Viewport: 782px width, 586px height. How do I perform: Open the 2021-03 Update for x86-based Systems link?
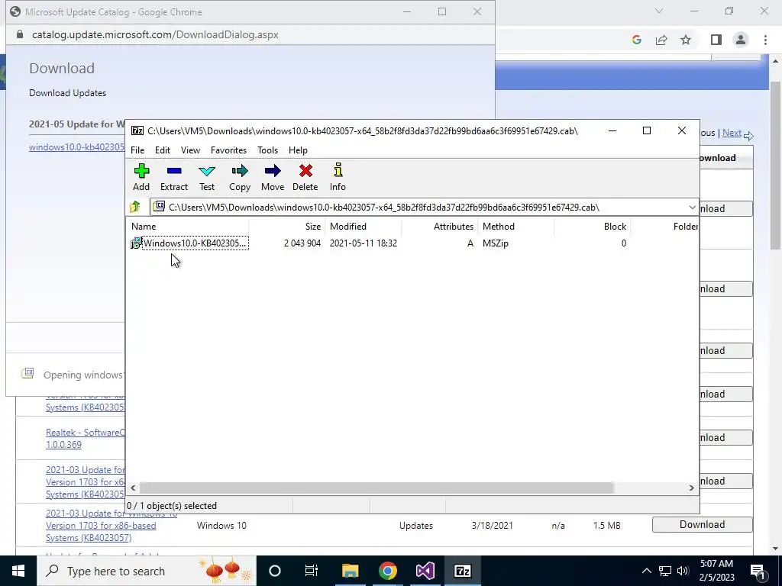pos(101,525)
